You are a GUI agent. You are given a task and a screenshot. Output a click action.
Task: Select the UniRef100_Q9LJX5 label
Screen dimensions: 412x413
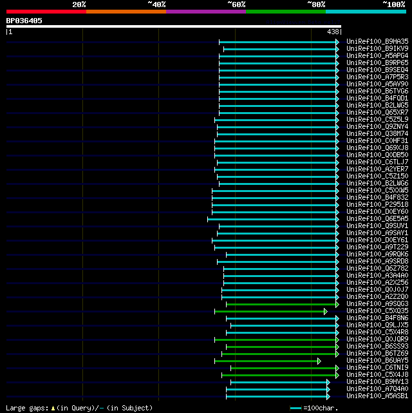[377, 325]
